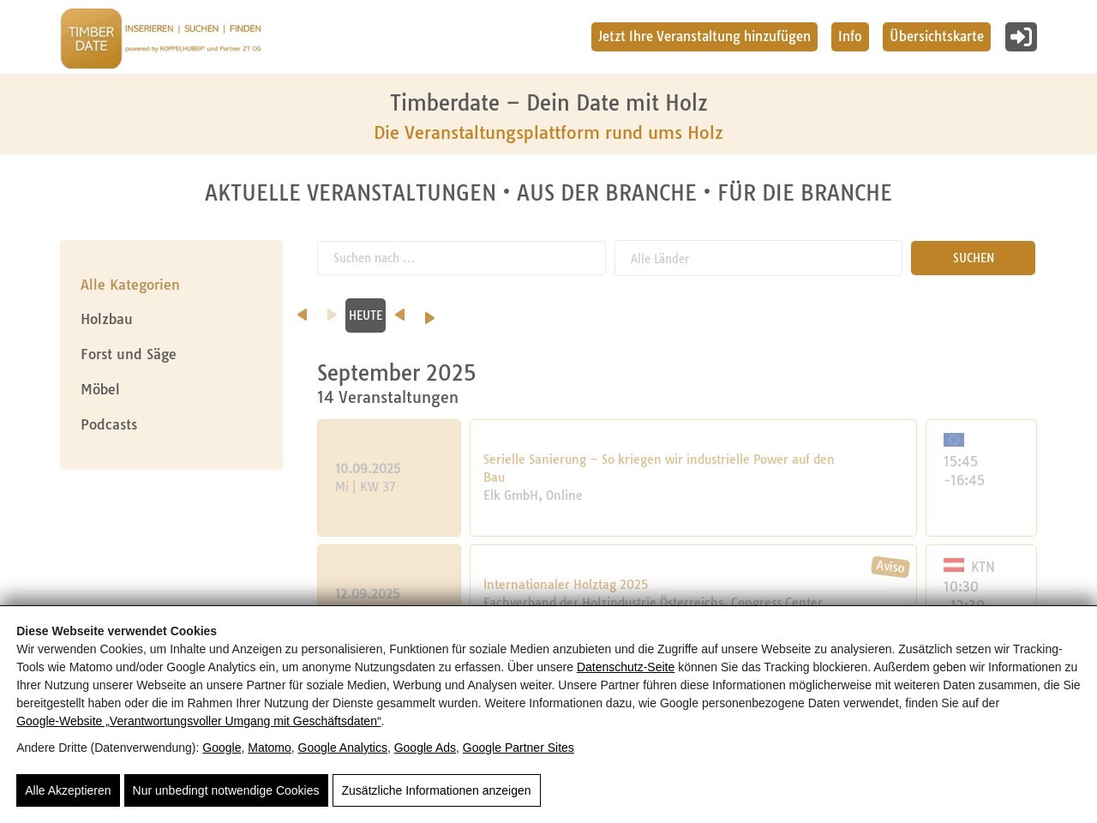Jump to today with HEUTE button

[x=365, y=315]
